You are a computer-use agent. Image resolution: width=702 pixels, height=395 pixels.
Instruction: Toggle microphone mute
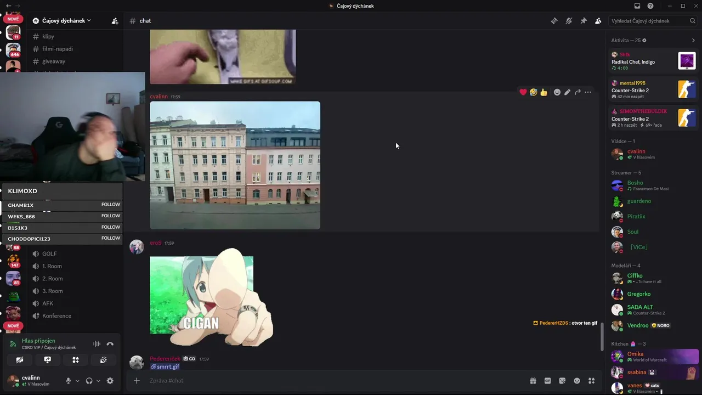click(x=69, y=381)
